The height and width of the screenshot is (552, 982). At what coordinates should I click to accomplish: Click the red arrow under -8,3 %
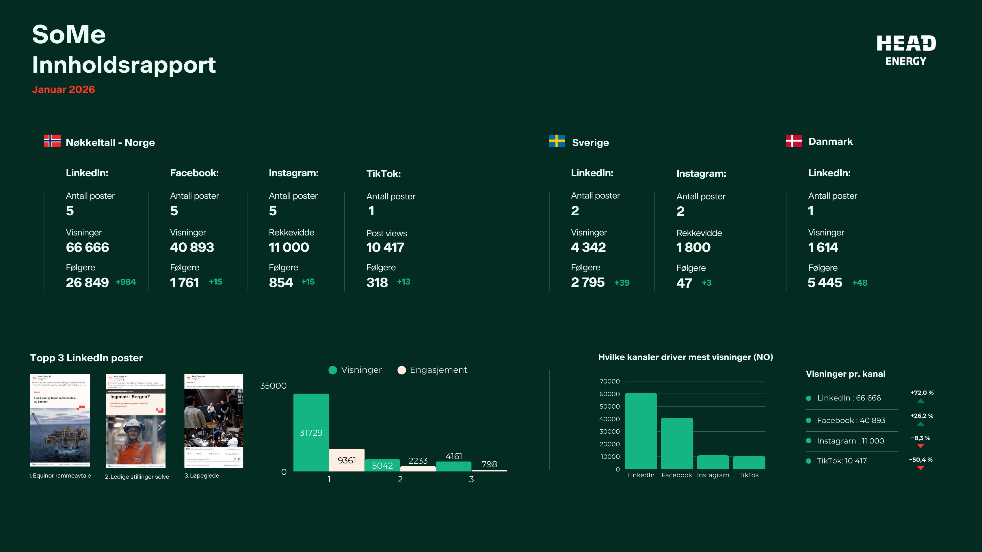pos(920,446)
